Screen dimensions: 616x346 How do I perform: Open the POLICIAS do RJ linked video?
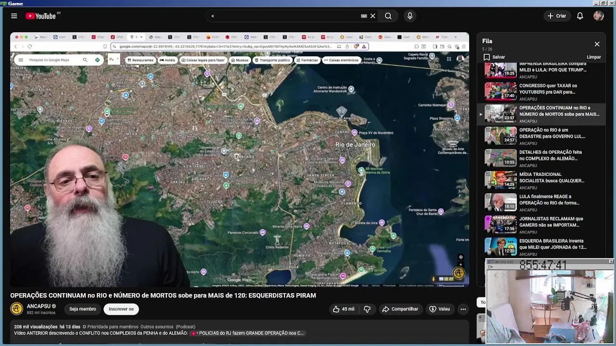247,333
